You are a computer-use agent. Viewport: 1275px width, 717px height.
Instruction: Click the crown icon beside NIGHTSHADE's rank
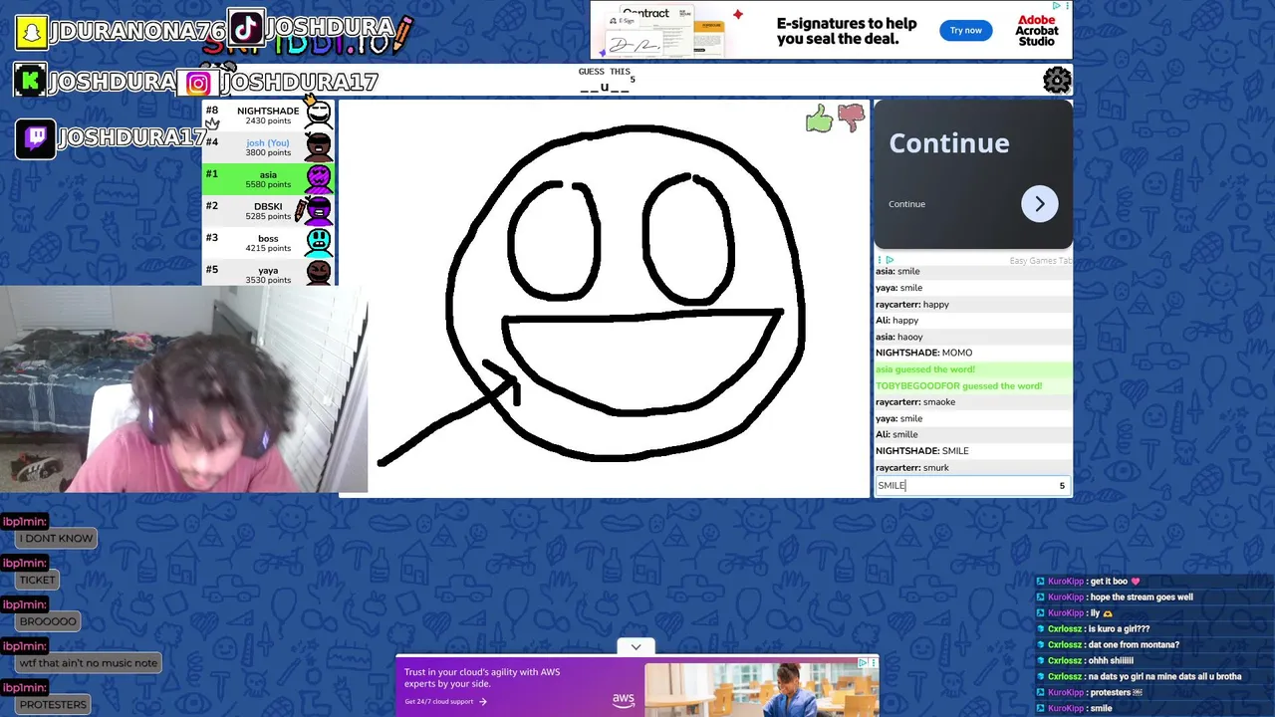212,124
